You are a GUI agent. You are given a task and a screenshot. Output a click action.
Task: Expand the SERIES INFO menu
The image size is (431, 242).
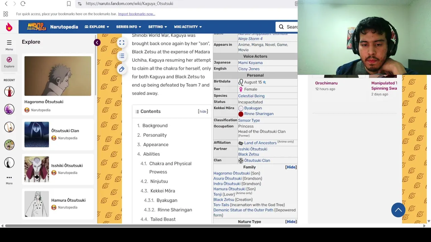pos(129,27)
